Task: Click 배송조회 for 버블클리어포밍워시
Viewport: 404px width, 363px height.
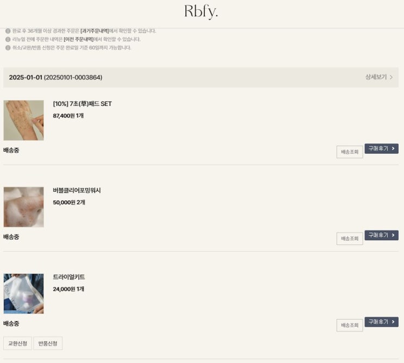Action: click(x=350, y=239)
